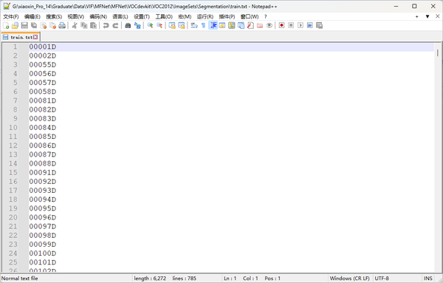The image size is (443, 283).
Task: Toggle the indent guide icon
Action: pos(213,25)
